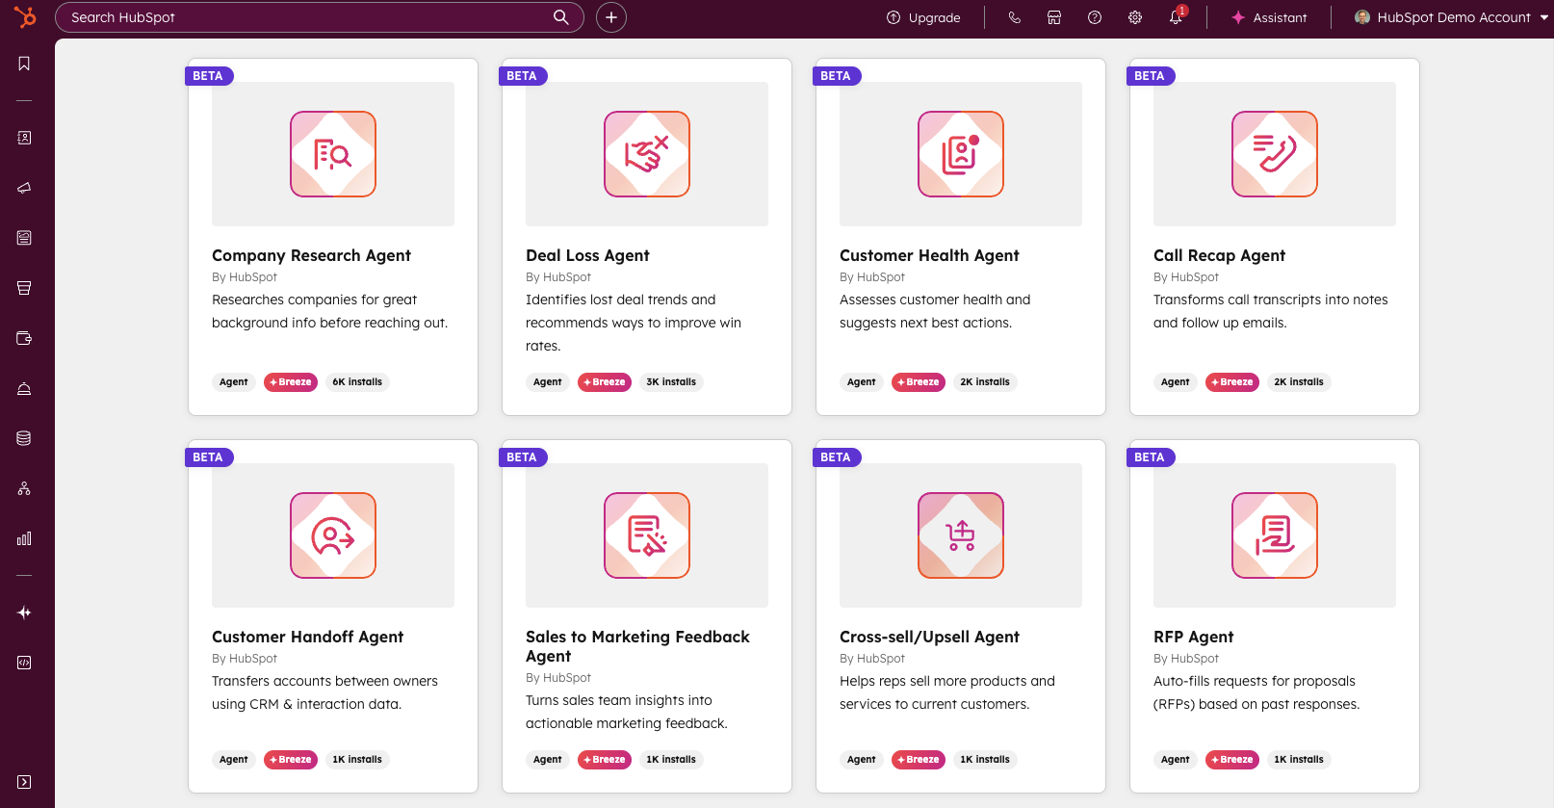The height and width of the screenshot is (808, 1554).
Task: Open the marketing megaphone menu
Action: pyautogui.click(x=24, y=188)
